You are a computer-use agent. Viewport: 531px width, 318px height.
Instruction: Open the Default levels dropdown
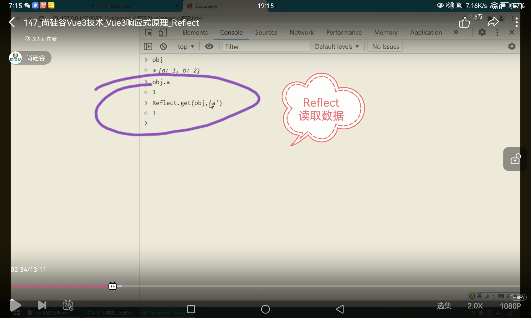point(337,47)
